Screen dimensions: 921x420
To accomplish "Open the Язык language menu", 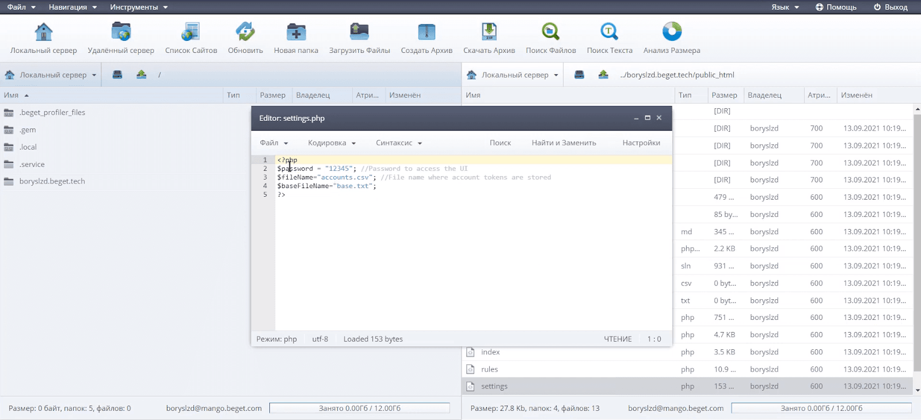I will [785, 7].
